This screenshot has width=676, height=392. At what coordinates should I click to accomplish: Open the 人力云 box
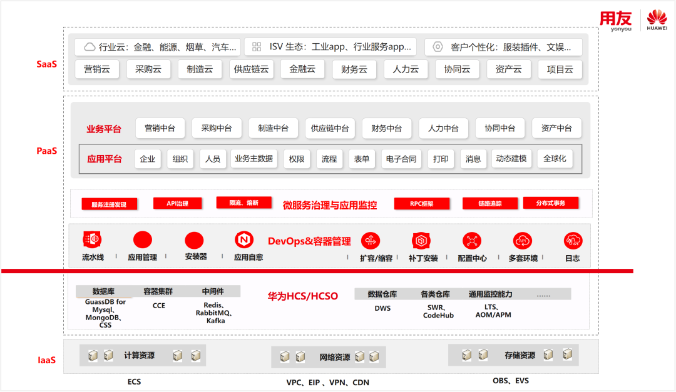406,69
